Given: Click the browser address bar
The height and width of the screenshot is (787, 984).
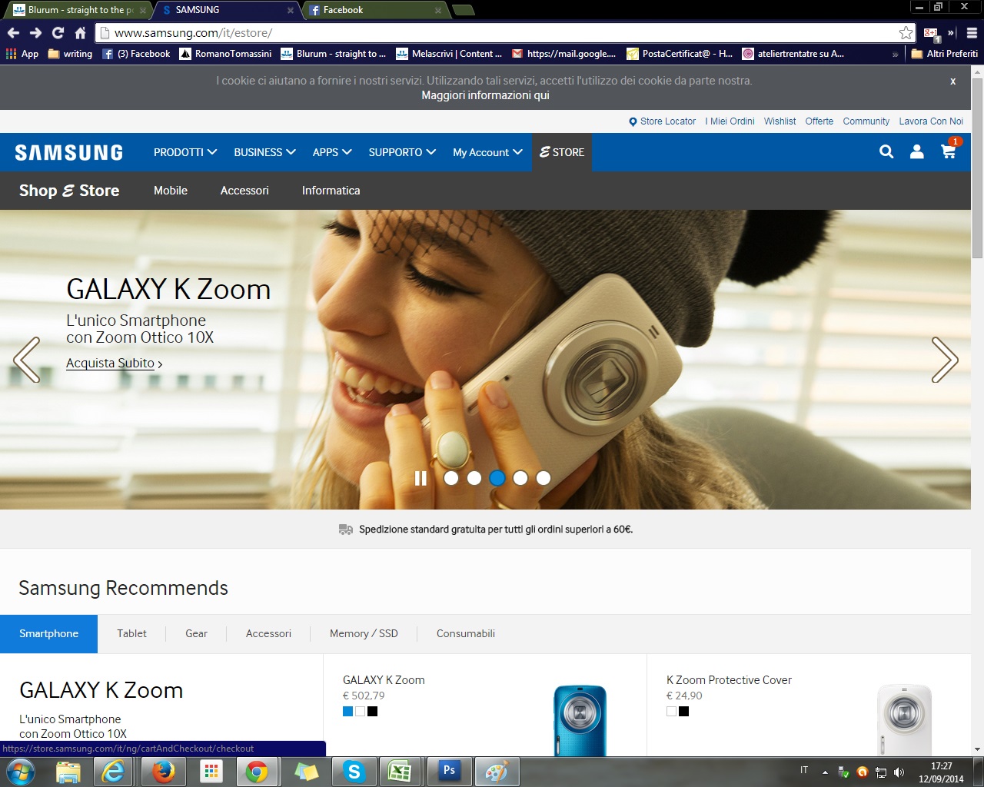Looking at the screenshot, I should (504, 33).
